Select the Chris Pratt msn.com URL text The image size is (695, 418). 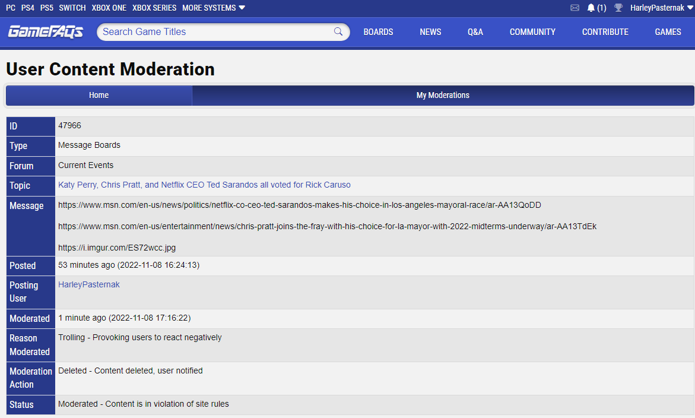click(327, 226)
